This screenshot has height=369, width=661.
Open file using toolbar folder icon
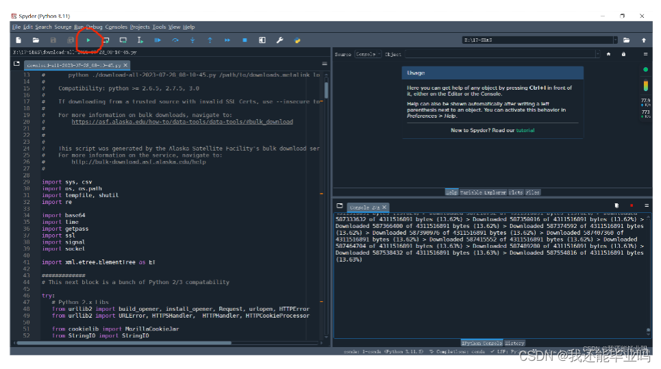(x=36, y=40)
